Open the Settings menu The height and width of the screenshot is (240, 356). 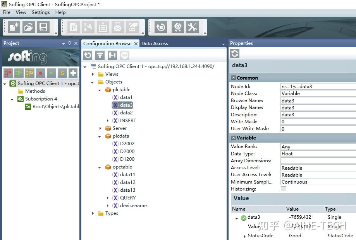(x=41, y=12)
